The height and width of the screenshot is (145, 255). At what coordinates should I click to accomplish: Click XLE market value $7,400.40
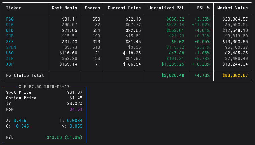pos(236,58)
